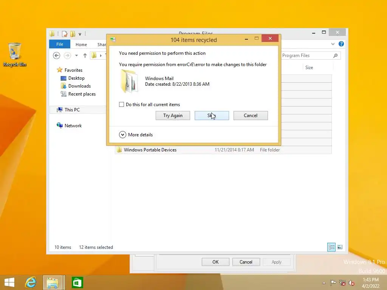Click Cancel in the background properties window
This screenshot has height=290, width=387.
point(246,262)
